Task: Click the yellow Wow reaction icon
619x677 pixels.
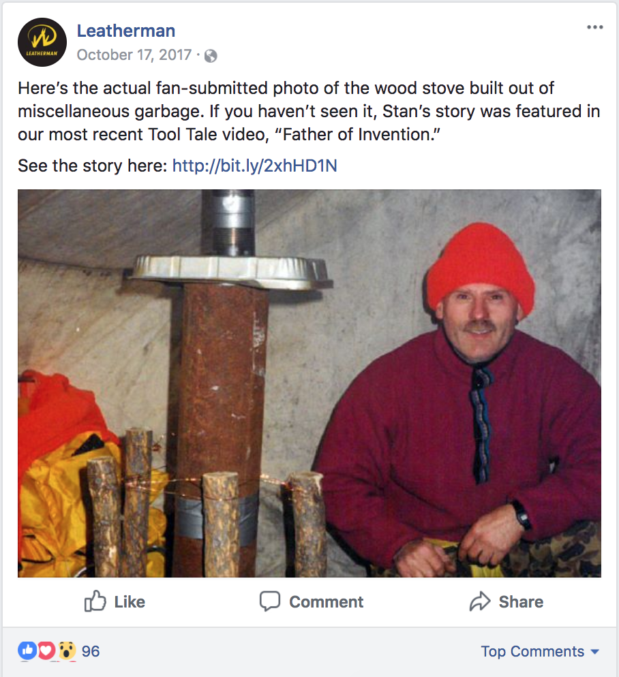Action: [65, 651]
